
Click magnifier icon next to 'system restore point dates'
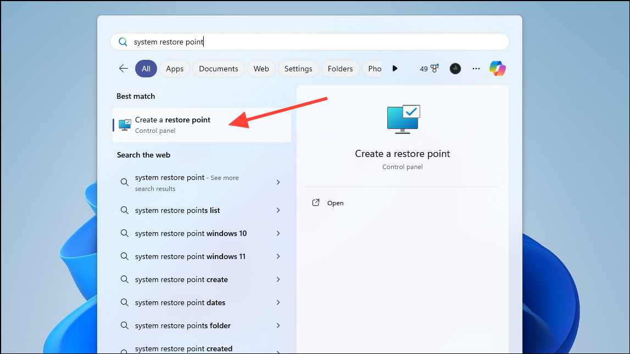pyautogui.click(x=125, y=302)
